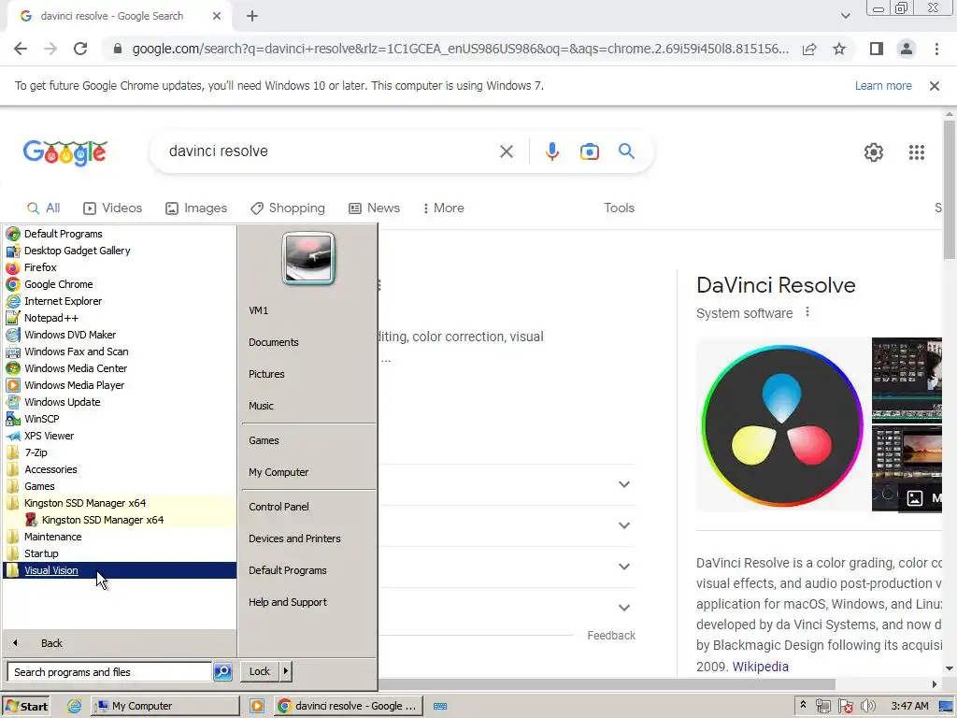Open the search Tools options
The height and width of the screenshot is (718, 957).
(619, 208)
